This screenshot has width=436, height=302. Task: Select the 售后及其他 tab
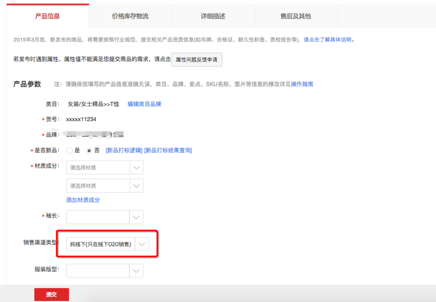[296, 16]
